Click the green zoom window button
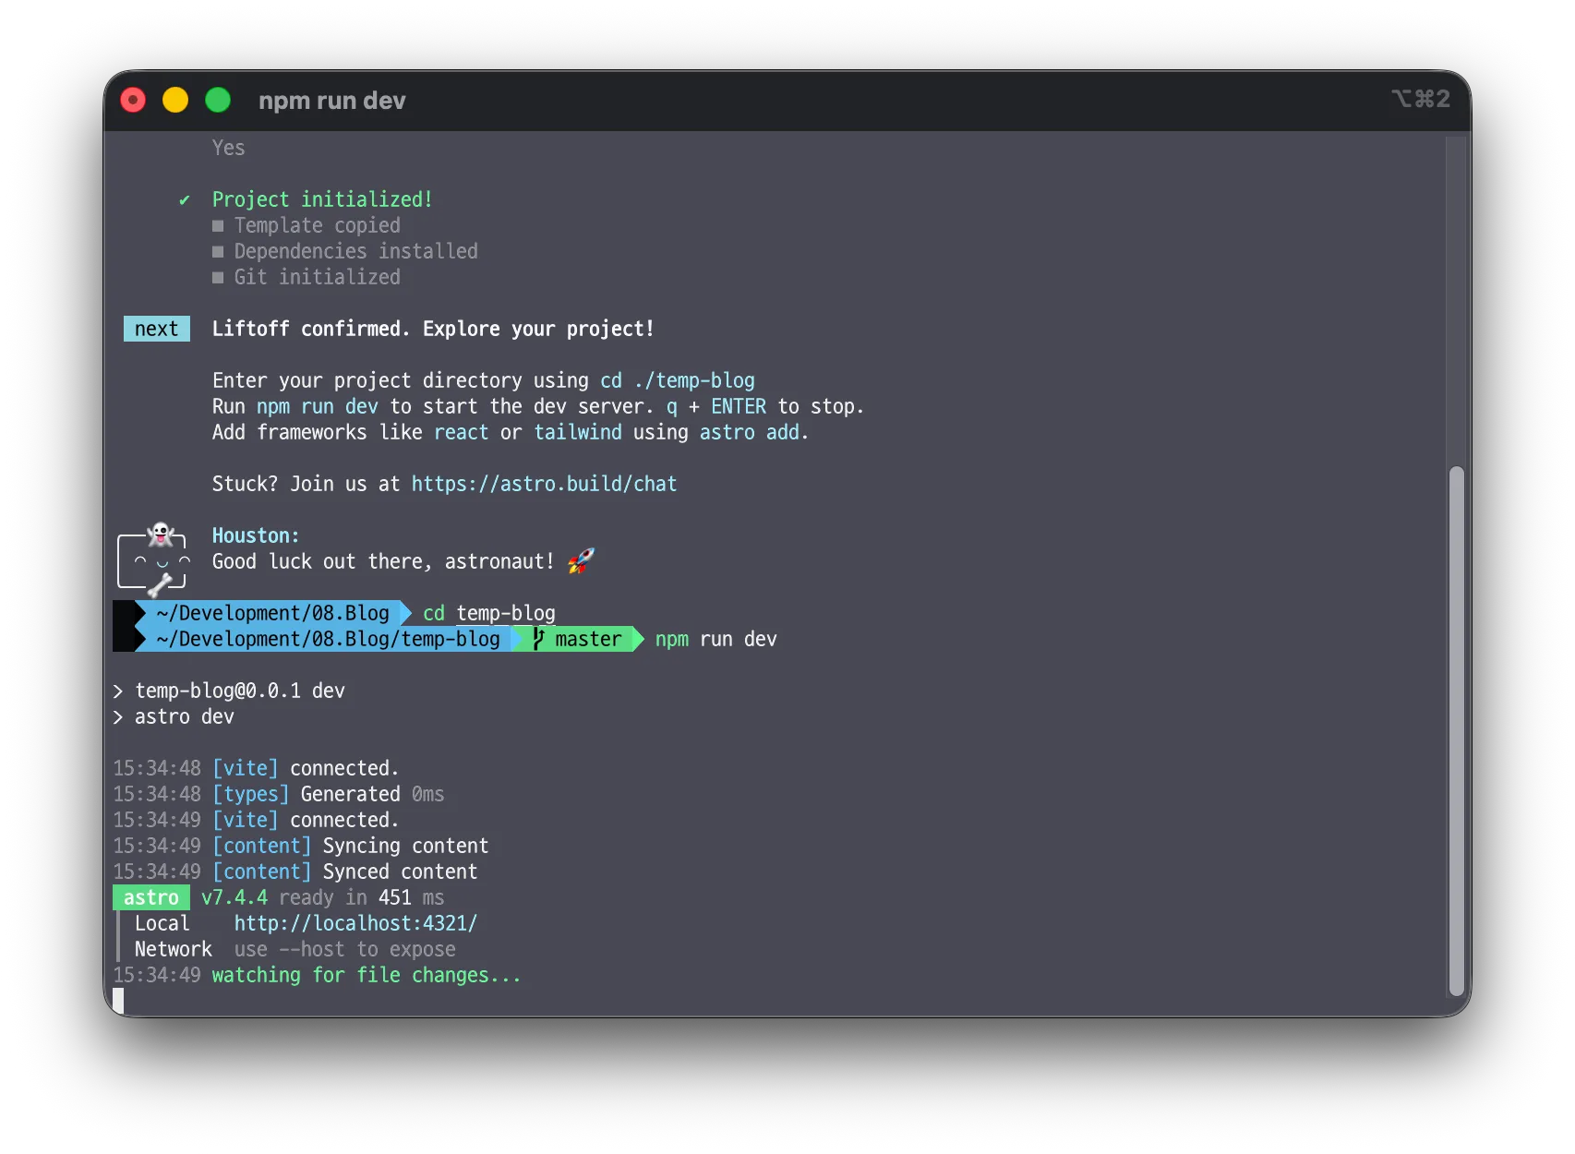This screenshot has width=1575, height=1154. [218, 100]
